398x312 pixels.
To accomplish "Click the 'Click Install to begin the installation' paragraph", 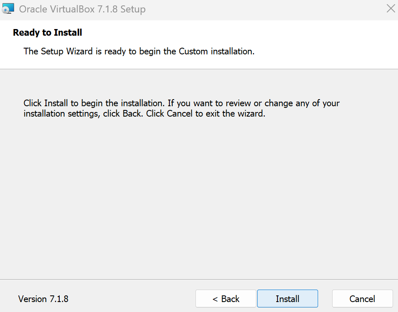I will coord(181,108).
